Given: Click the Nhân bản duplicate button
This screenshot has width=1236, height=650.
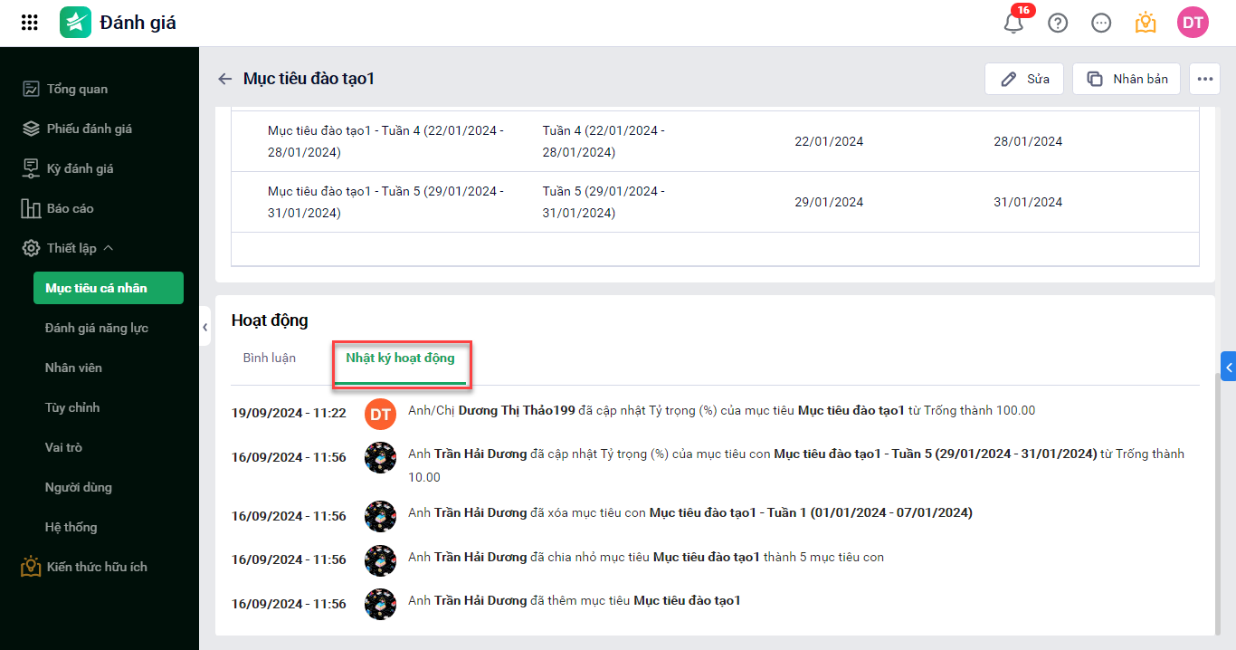Looking at the screenshot, I should coord(1127,79).
